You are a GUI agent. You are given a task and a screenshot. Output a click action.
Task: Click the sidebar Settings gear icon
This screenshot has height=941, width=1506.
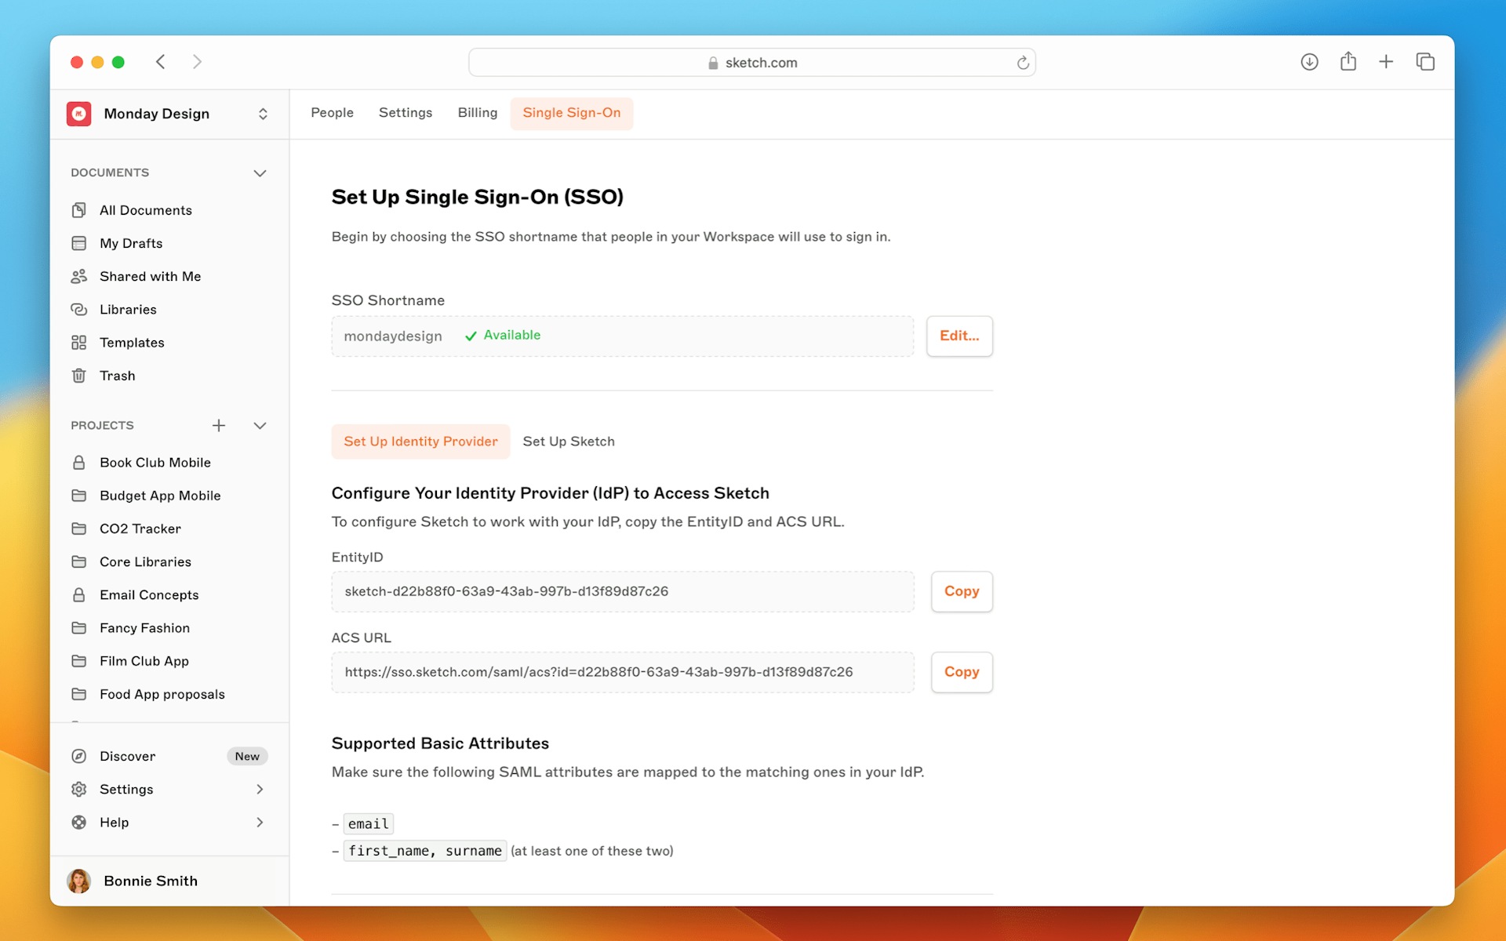tap(78, 789)
